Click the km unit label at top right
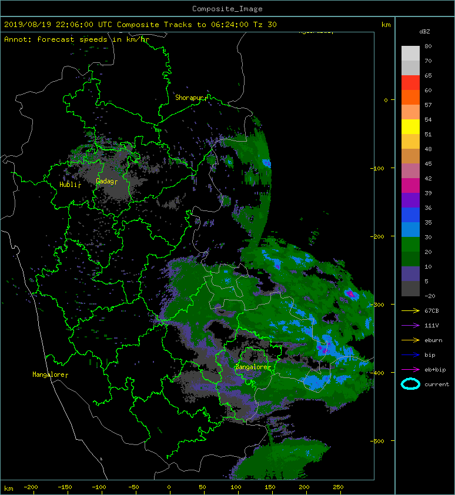 tap(386, 25)
